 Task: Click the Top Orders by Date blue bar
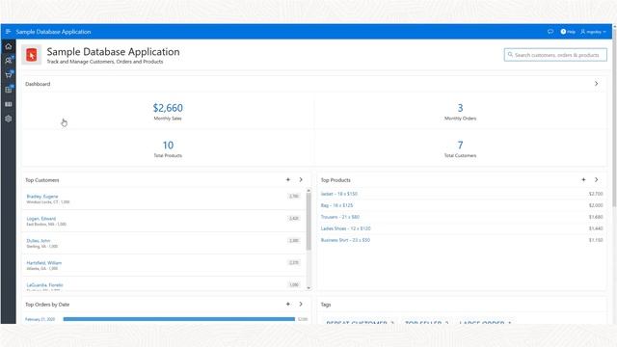(179, 319)
